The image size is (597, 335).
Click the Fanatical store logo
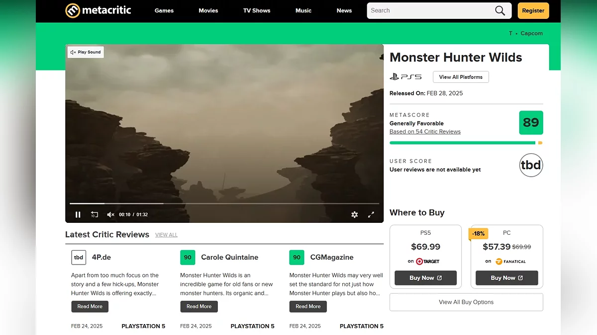click(510, 262)
